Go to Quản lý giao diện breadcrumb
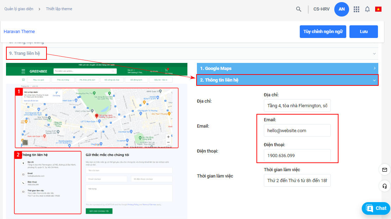 (19, 9)
